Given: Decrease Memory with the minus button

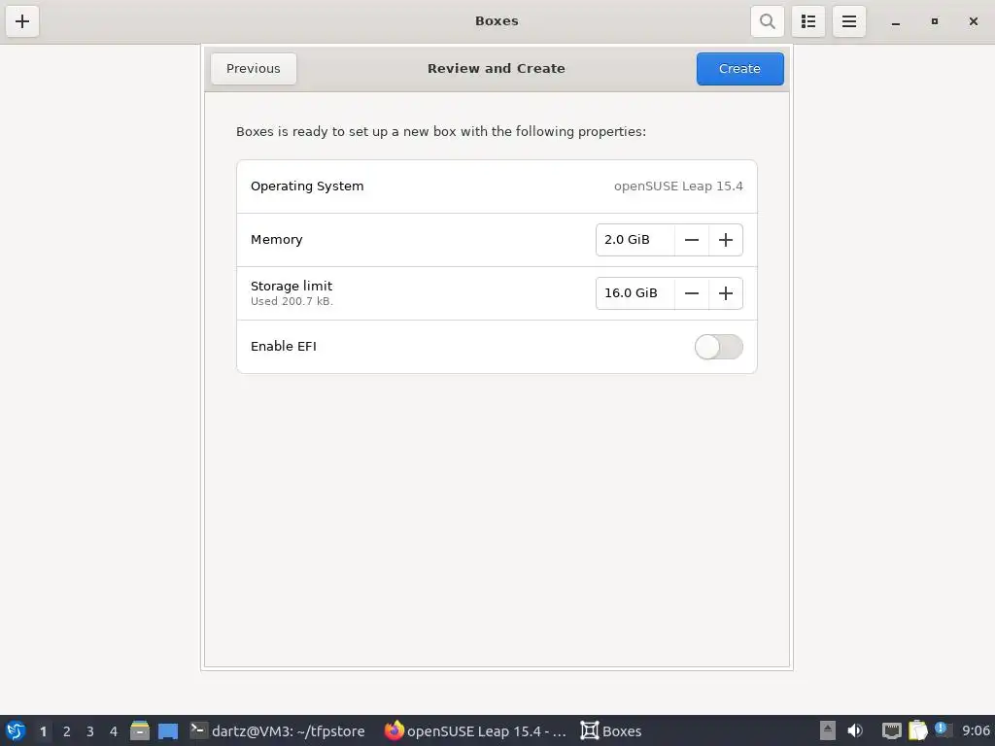Looking at the screenshot, I should pos(692,240).
